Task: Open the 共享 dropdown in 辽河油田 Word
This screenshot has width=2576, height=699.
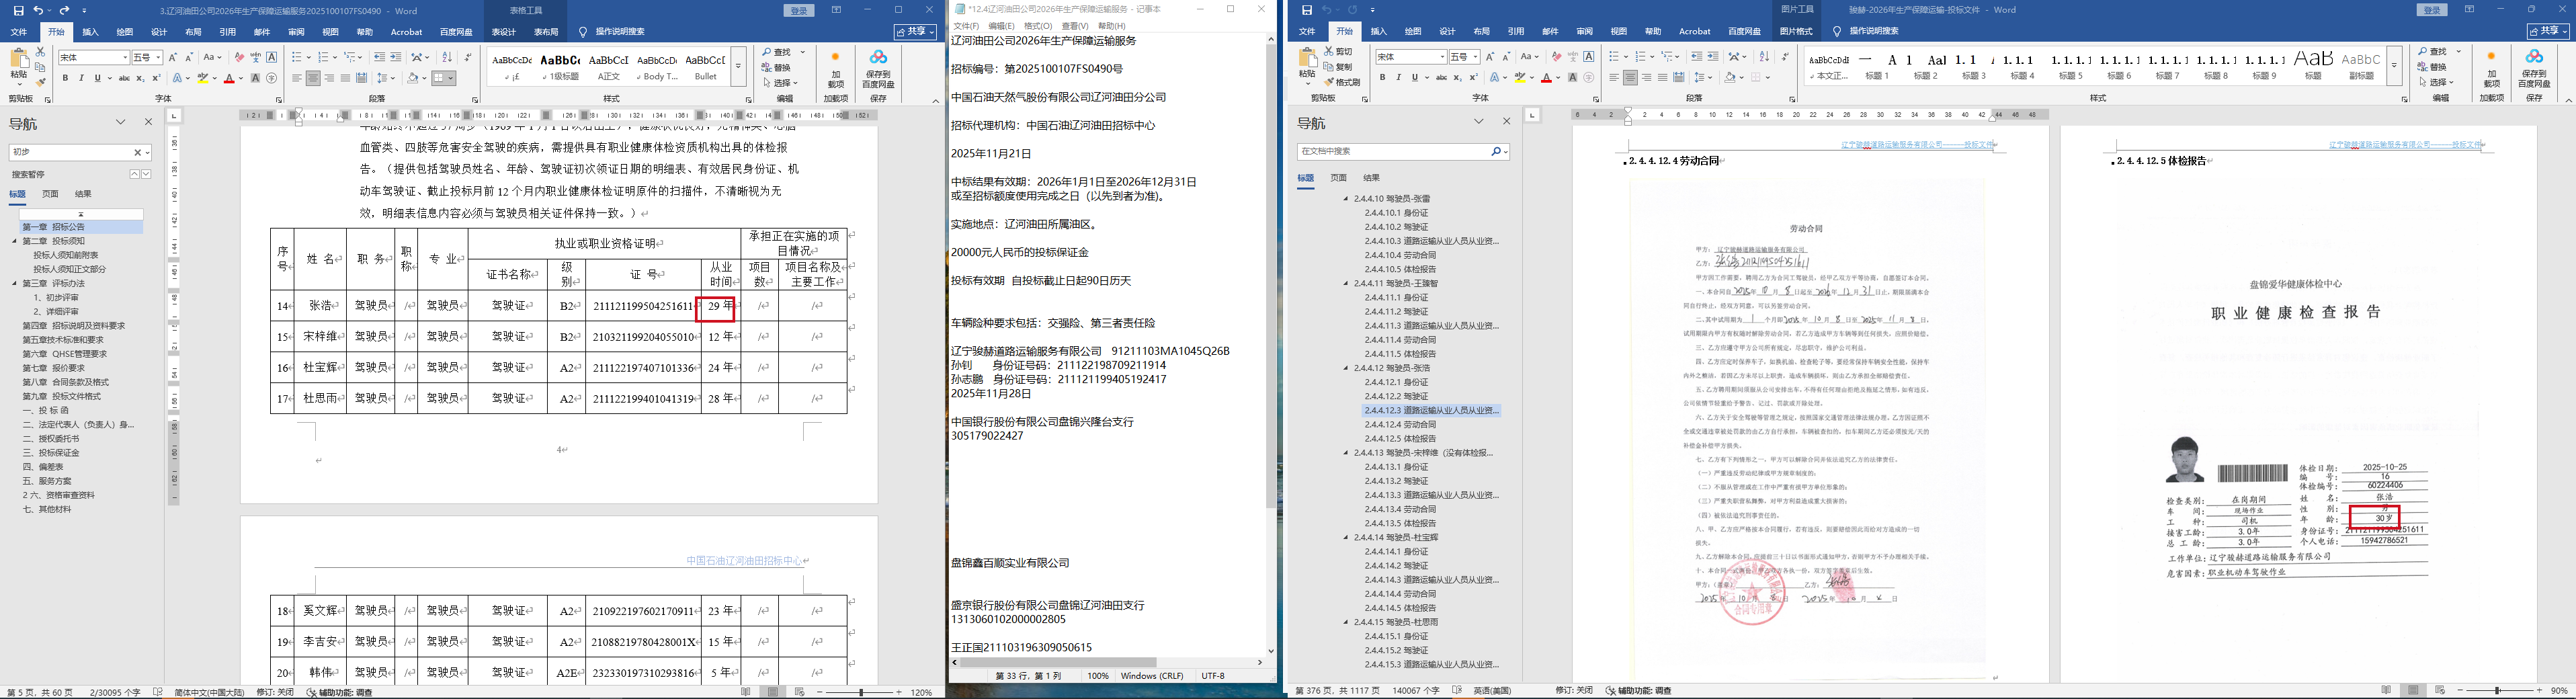Action: [915, 32]
